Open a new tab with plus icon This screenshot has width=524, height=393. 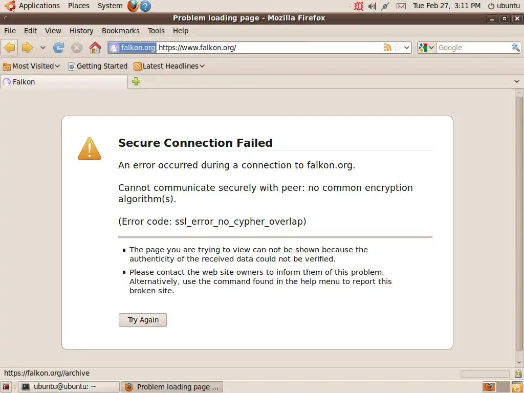point(136,81)
